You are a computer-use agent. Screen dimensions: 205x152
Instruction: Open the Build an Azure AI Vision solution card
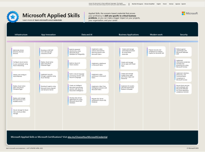coord(77,64)
